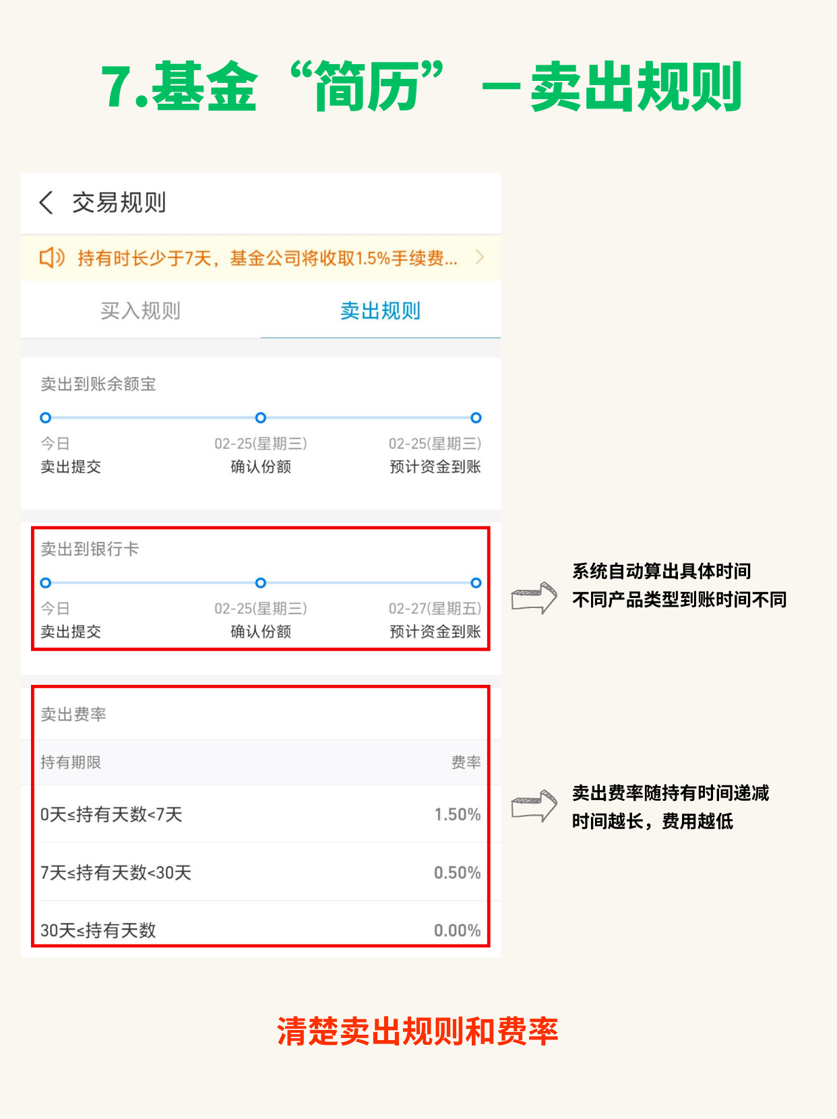The image size is (837, 1119).
Task: Click the arrow icon pointing to 系统自动算出具体时间
Action: point(534,598)
